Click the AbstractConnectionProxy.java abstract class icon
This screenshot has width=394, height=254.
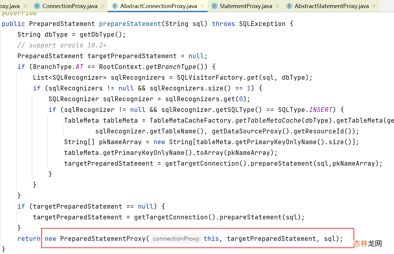(115, 6)
